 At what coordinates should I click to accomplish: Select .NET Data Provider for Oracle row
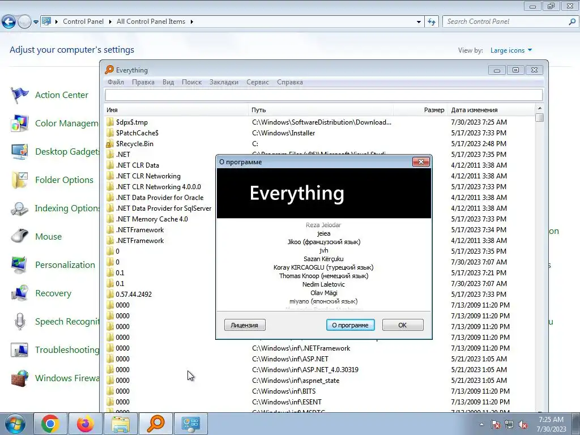159,198
